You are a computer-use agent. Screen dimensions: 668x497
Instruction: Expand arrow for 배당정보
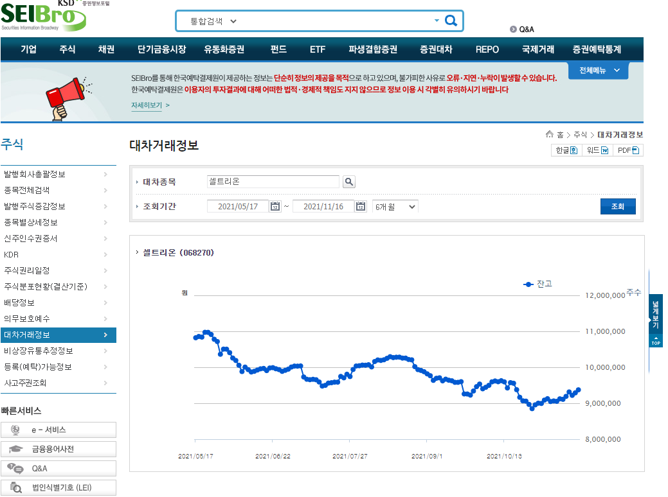click(x=105, y=302)
